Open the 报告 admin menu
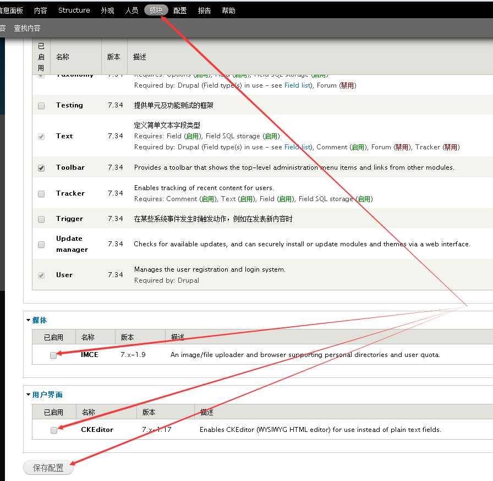 coord(204,10)
